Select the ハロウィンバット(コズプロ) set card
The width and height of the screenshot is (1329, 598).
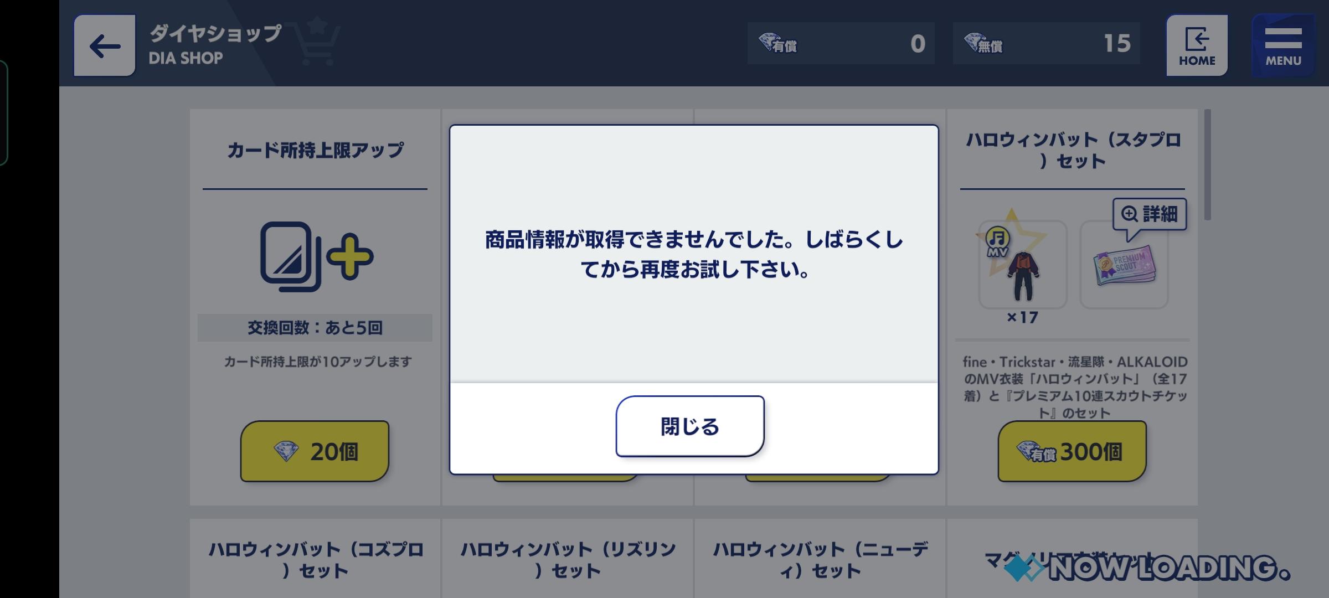pos(316,558)
